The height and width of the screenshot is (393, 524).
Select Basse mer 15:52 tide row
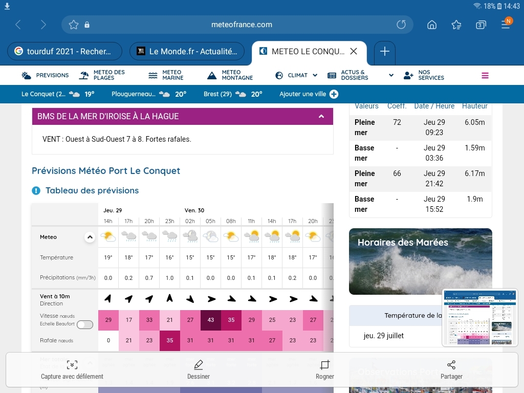click(x=421, y=205)
